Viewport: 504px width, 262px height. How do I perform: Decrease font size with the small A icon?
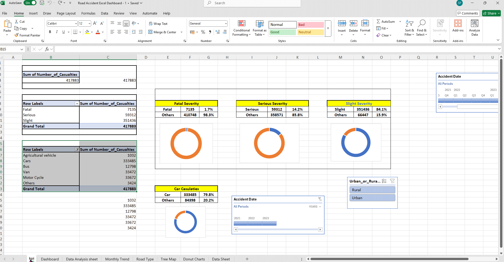(102, 24)
